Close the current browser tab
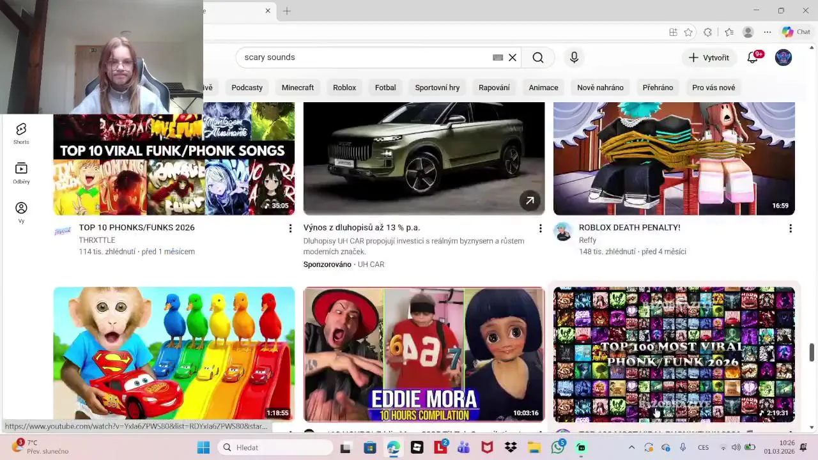 [268, 11]
